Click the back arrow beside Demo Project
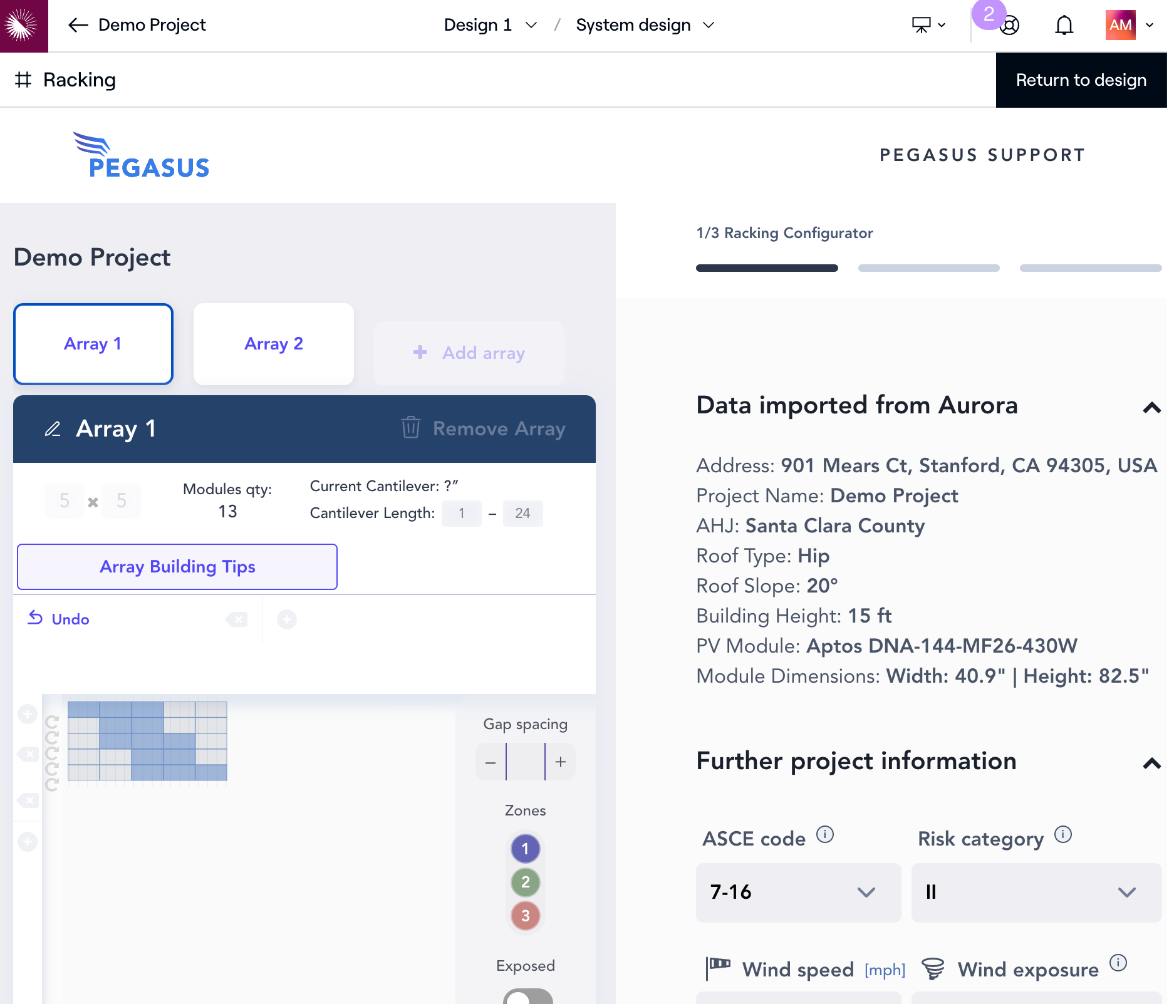 coord(78,25)
